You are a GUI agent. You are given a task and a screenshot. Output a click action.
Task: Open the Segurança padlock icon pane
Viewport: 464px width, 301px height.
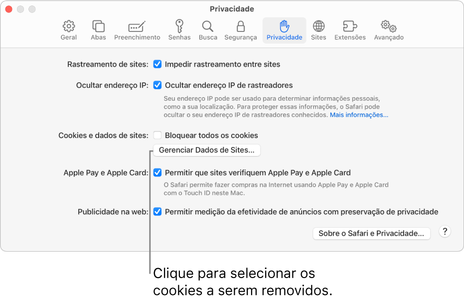coord(241,30)
